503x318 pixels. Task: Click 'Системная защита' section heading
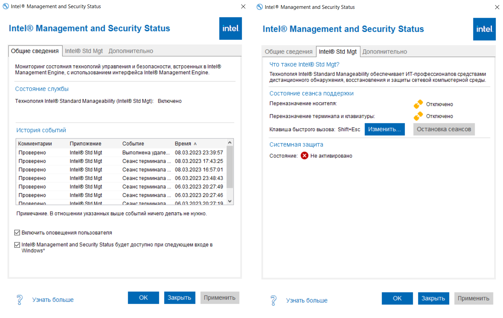coord(296,145)
